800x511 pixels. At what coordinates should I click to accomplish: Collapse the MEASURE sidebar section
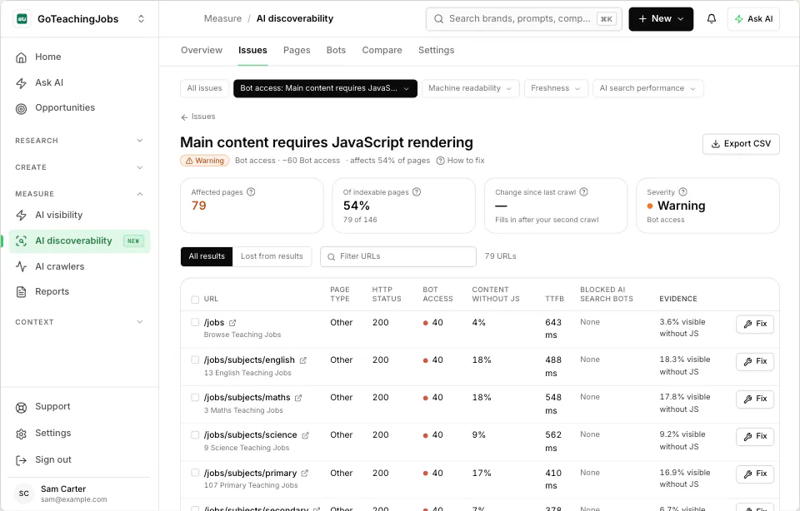(x=79, y=194)
